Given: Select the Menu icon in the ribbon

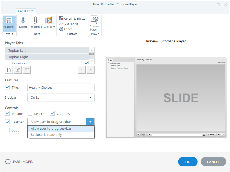Looking at the screenshot, I should (23, 22).
